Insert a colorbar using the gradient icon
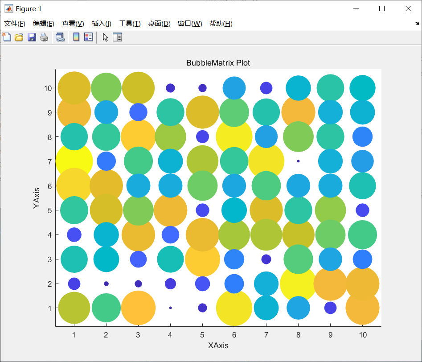Screen dimensions: 422x362 [x=76, y=37]
